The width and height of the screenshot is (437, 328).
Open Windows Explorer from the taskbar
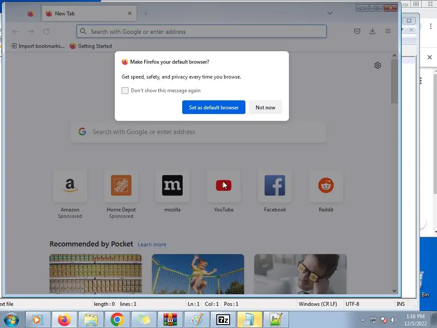coord(91,319)
